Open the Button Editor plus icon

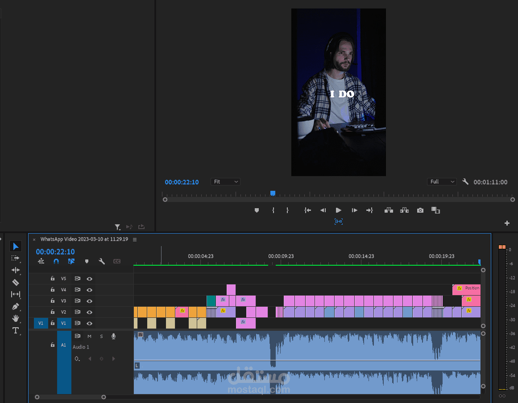click(507, 223)
